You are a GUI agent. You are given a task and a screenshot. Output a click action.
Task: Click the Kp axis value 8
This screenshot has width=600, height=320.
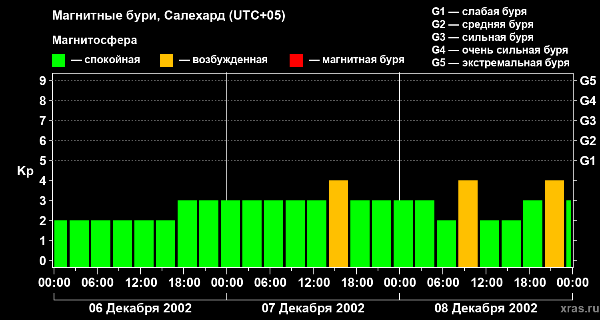43,101
